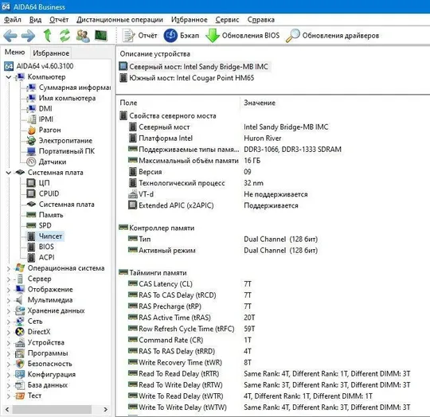This screenshot has height=417, width=430.
Task: Click the Датчики gauge icon
Action: 31,162
